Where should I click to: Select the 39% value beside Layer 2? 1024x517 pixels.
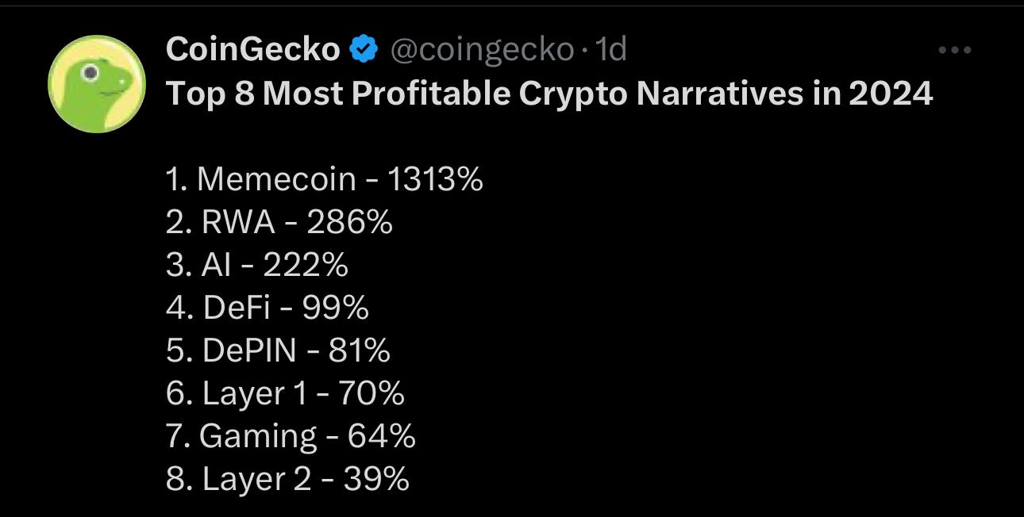[376, 479]
